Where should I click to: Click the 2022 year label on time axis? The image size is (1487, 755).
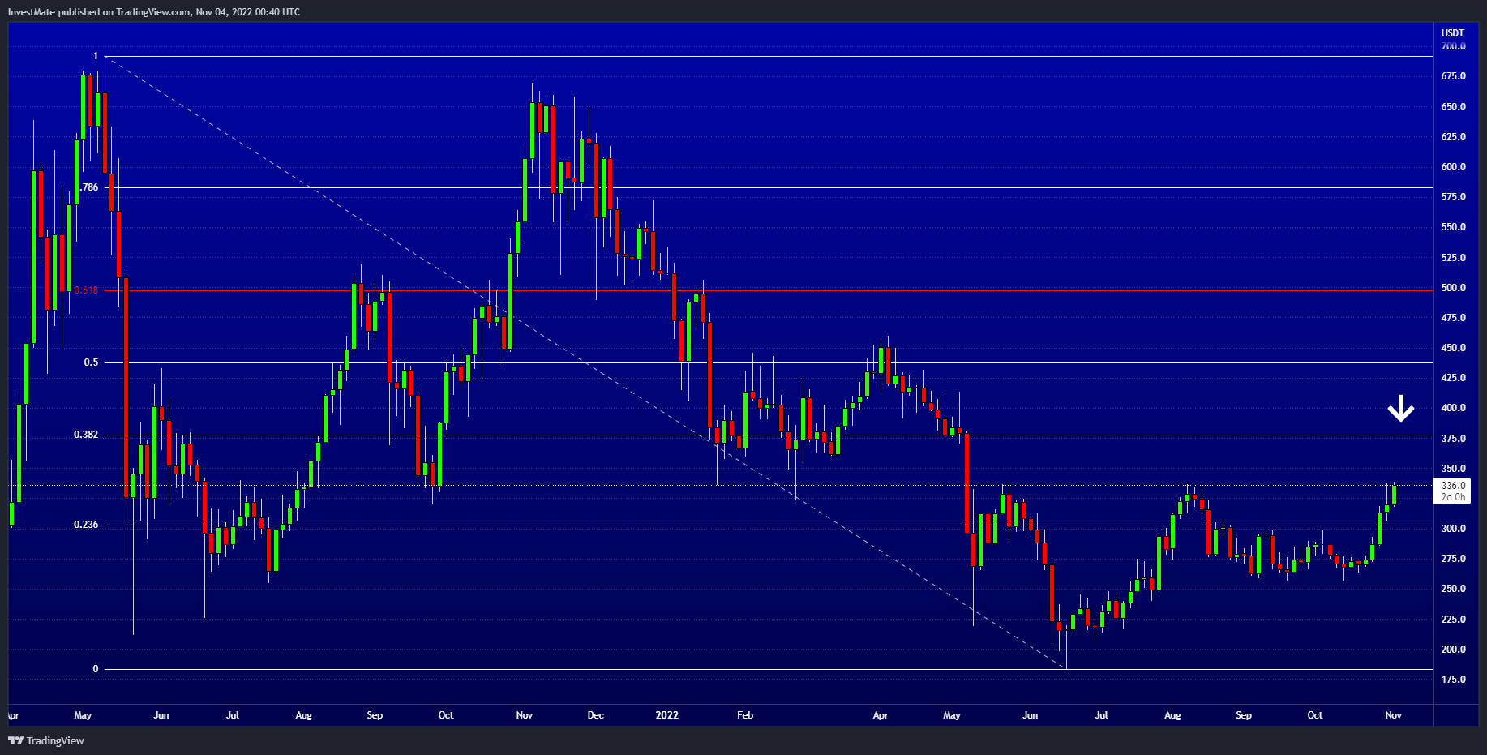pos(666,715)
